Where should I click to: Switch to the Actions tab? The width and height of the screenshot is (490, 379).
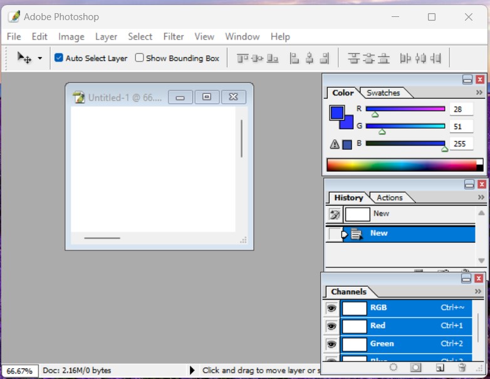(389, 198)
